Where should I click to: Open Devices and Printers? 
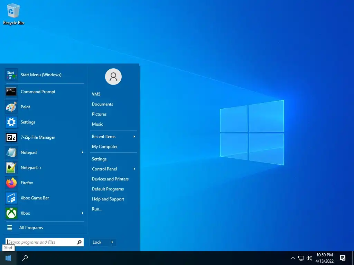(110, 179)
